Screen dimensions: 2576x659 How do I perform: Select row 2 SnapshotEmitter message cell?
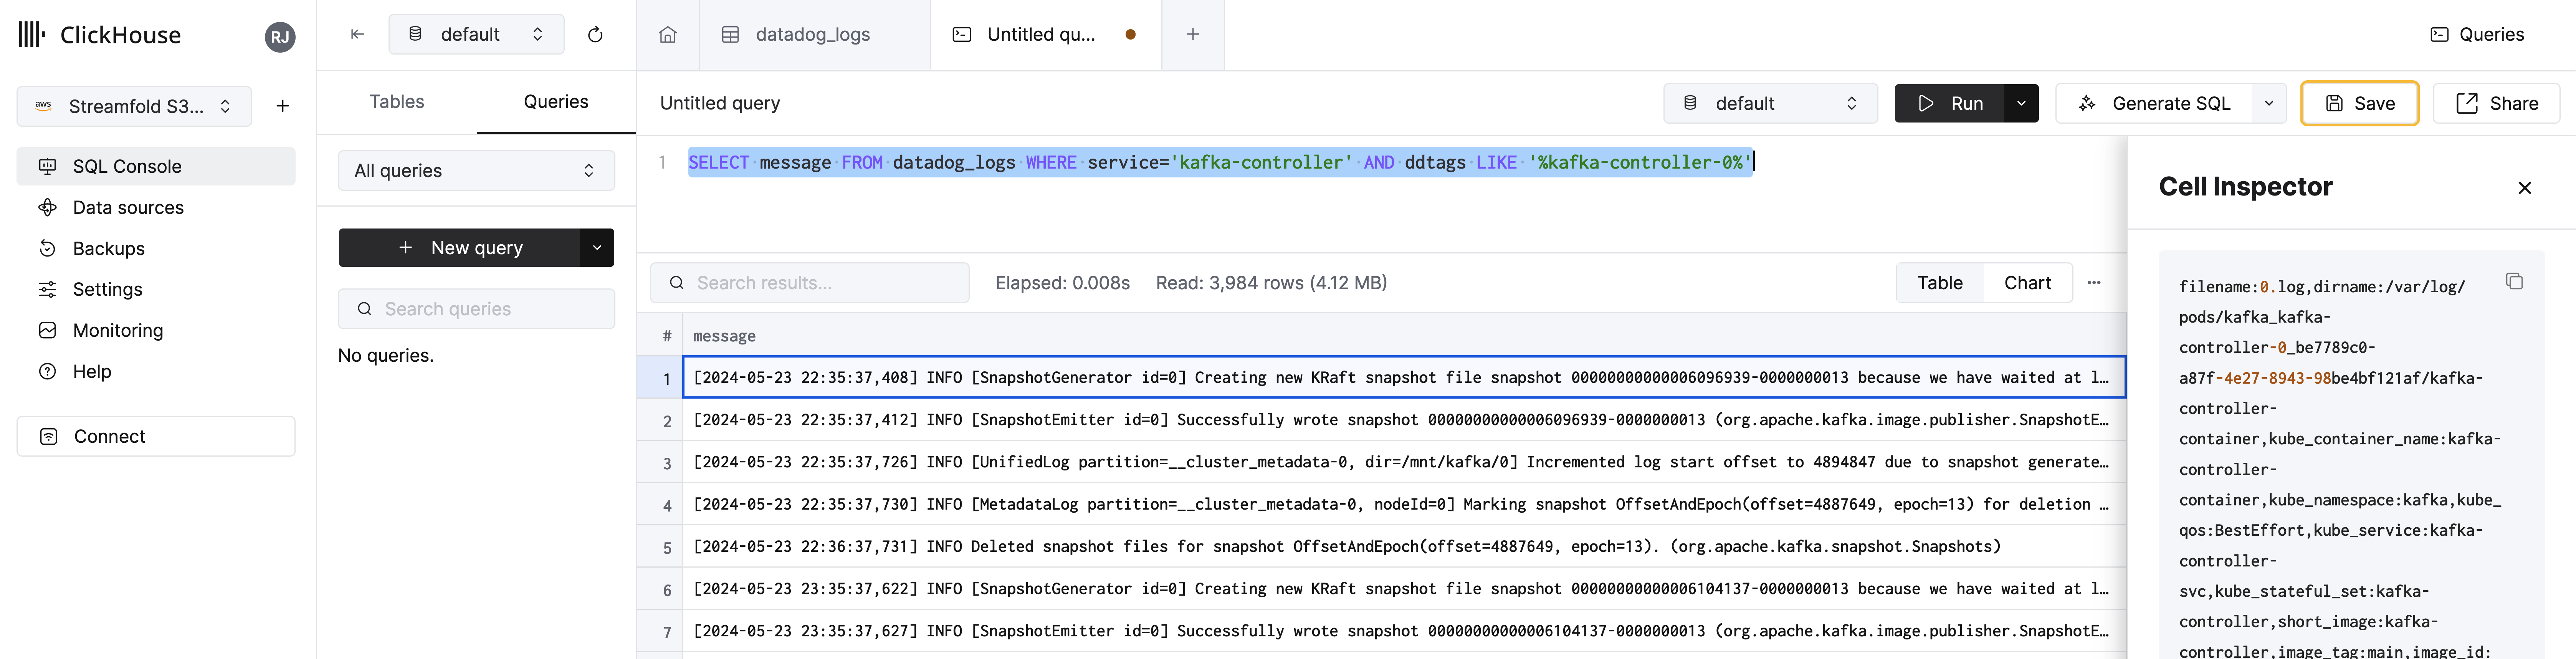[x=1404, y=420]
